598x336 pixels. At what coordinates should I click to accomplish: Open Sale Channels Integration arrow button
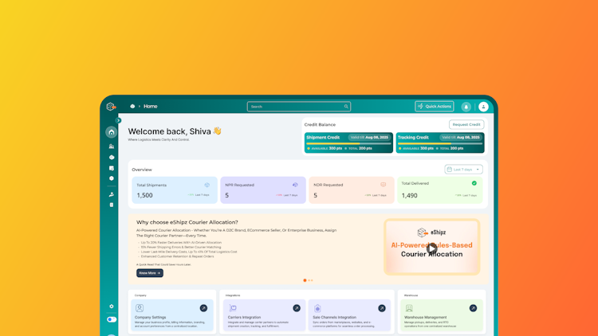tap(382, 308)
